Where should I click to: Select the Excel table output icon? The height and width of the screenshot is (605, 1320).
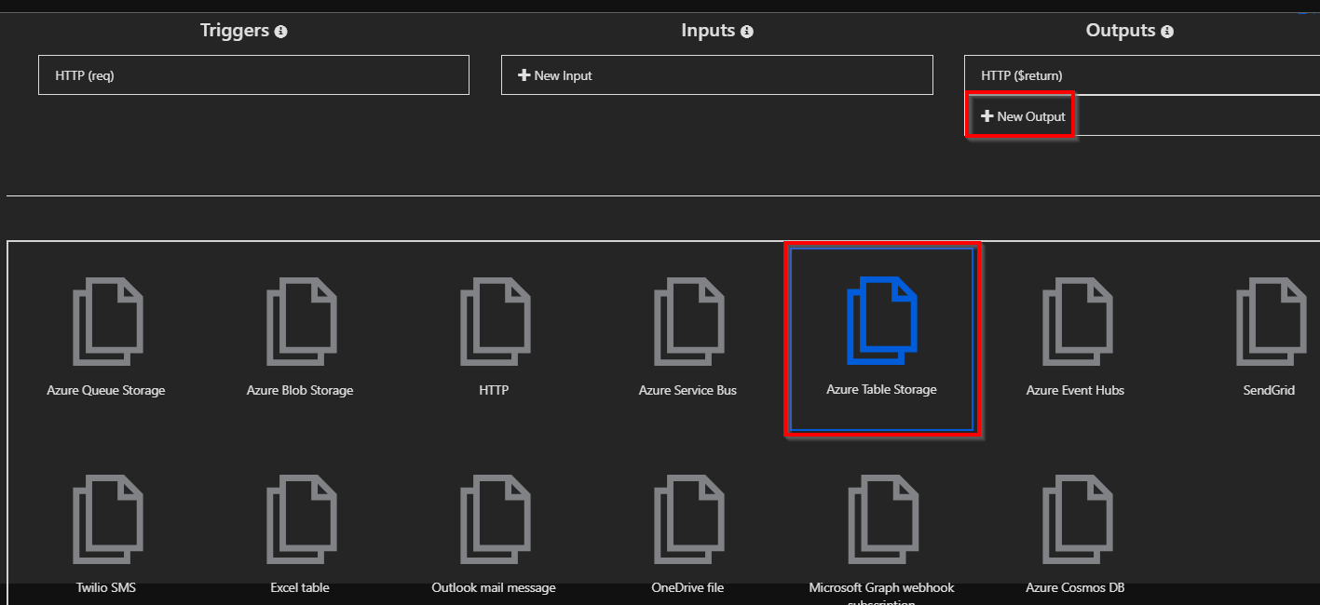click(x=300, y=519)
